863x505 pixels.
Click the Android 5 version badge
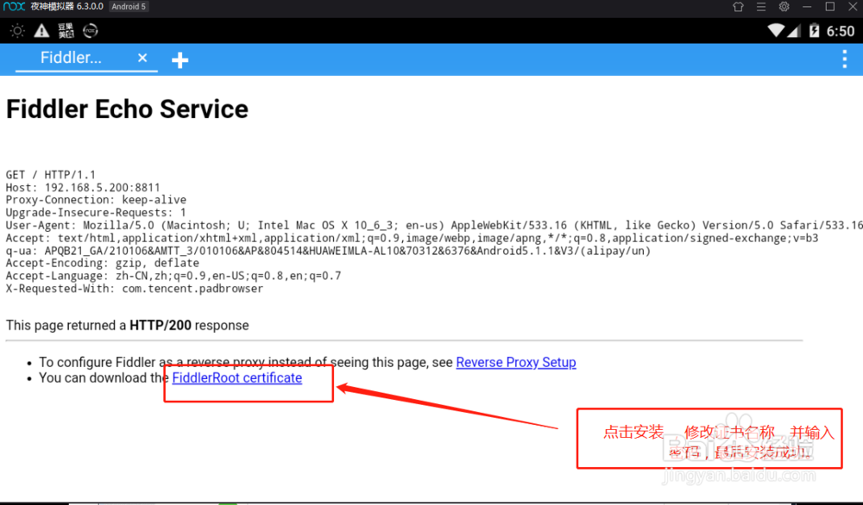point(129,7)
